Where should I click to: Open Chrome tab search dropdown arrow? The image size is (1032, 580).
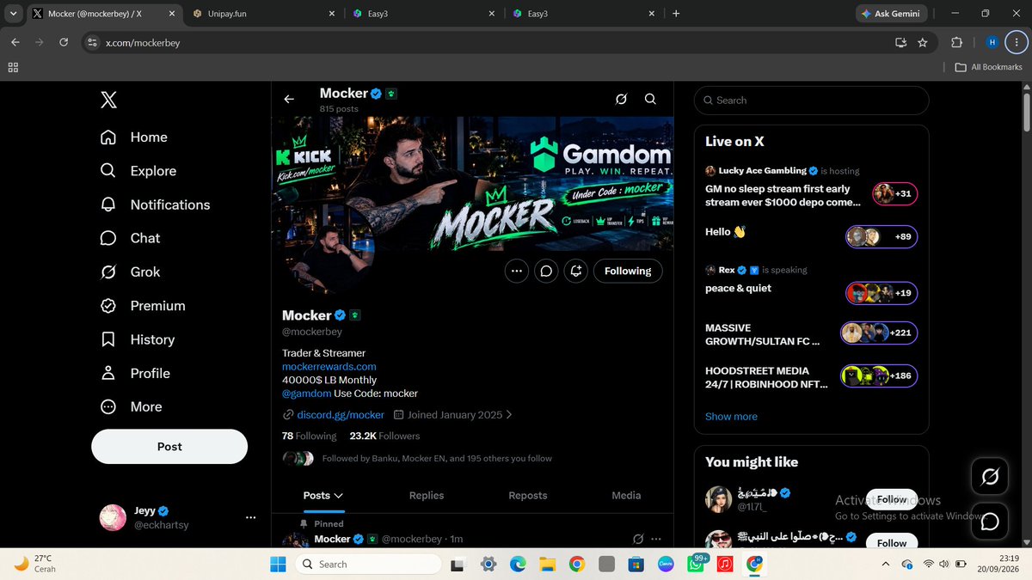(x=12, y=14)
